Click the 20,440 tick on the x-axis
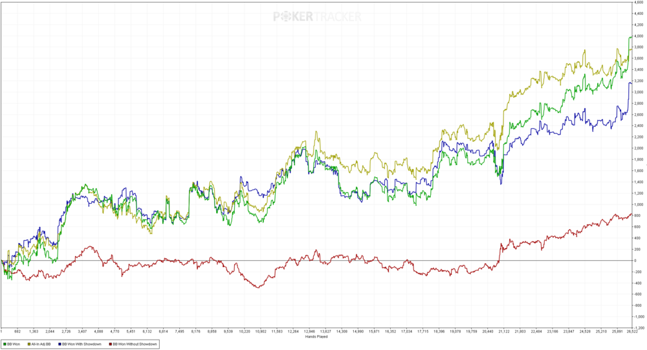Screen dimensions: 647x350 tap(488, 331)
